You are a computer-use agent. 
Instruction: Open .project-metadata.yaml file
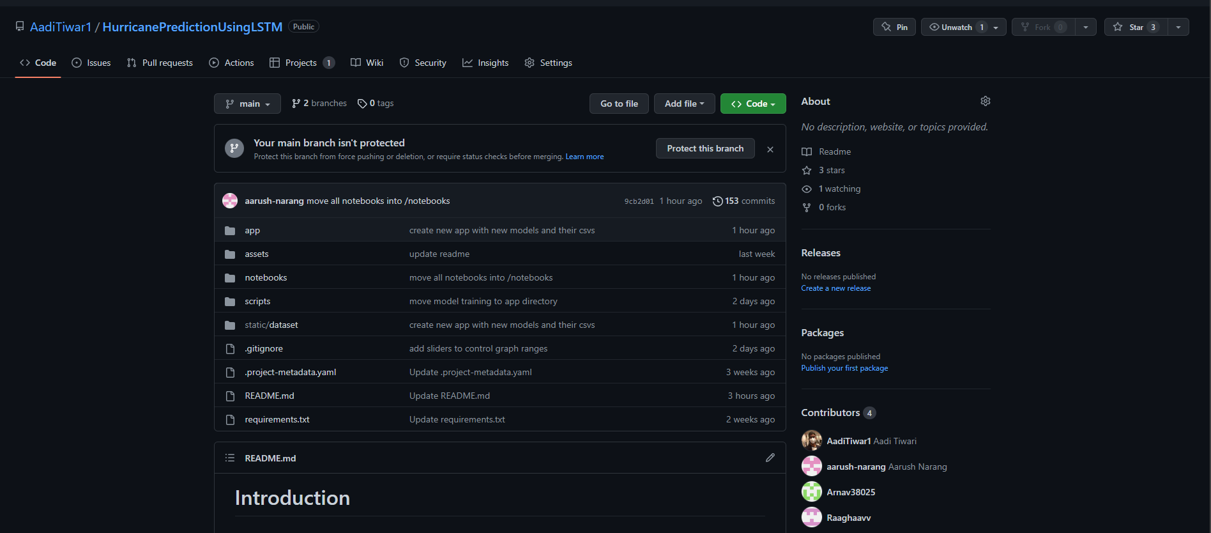(x=291, y=372)
